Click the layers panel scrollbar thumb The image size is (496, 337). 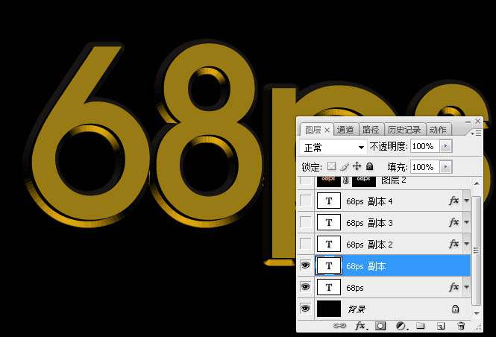(x=477, y=251)
